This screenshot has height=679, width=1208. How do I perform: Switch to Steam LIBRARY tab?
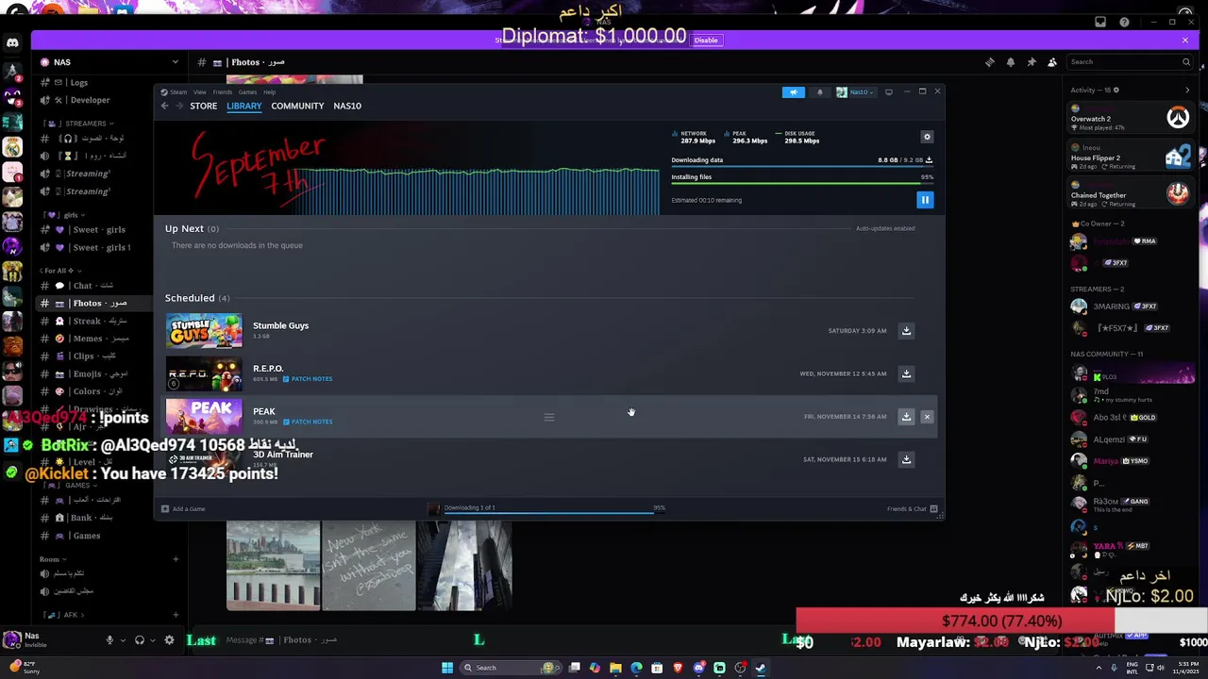[243, 106]
